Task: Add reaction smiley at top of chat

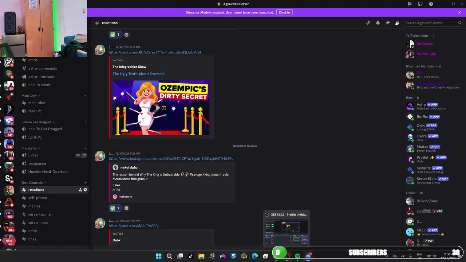Action: click(126, 35)
